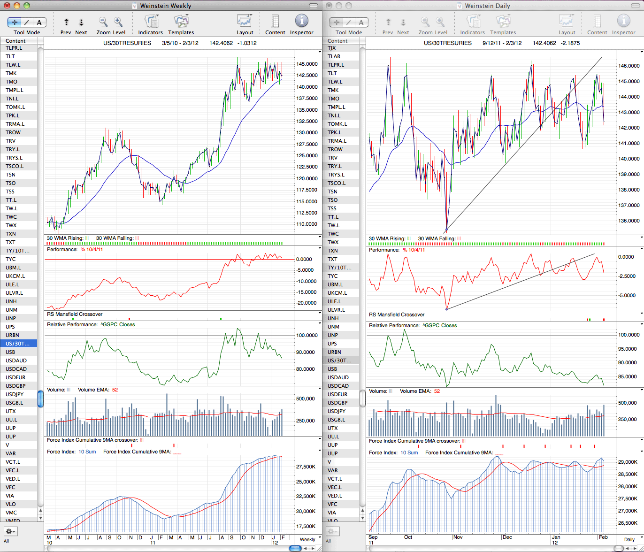Open the Daily timeframe dropdown
The image size is (644, 552).
tap(629, 539)
